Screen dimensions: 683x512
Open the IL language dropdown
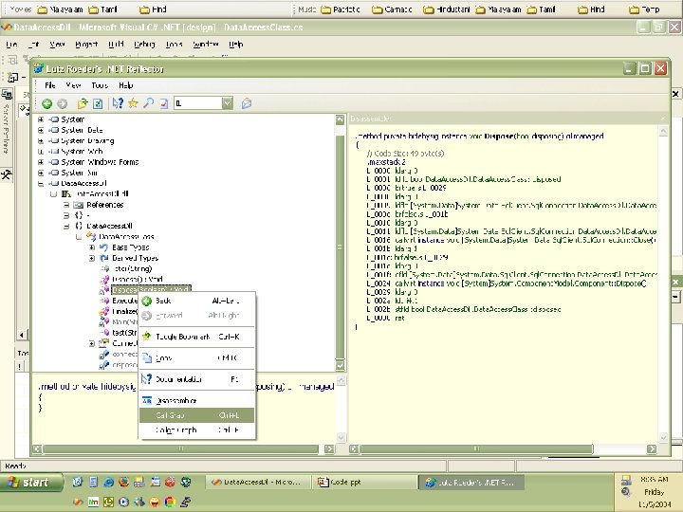tap(228, 103)
